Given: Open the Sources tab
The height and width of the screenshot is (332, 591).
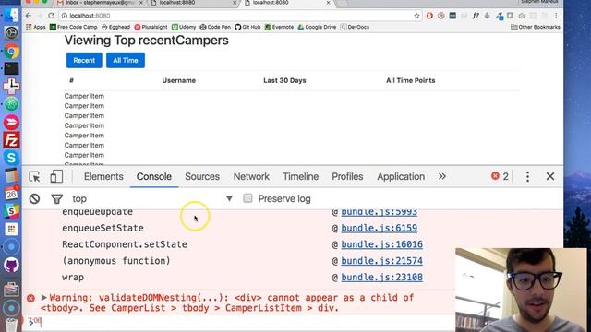Looking at the screenshot, I should pos(202,176).
